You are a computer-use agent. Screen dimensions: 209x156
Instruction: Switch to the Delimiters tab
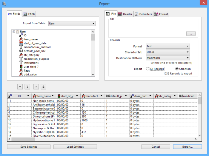click(143, 14)
